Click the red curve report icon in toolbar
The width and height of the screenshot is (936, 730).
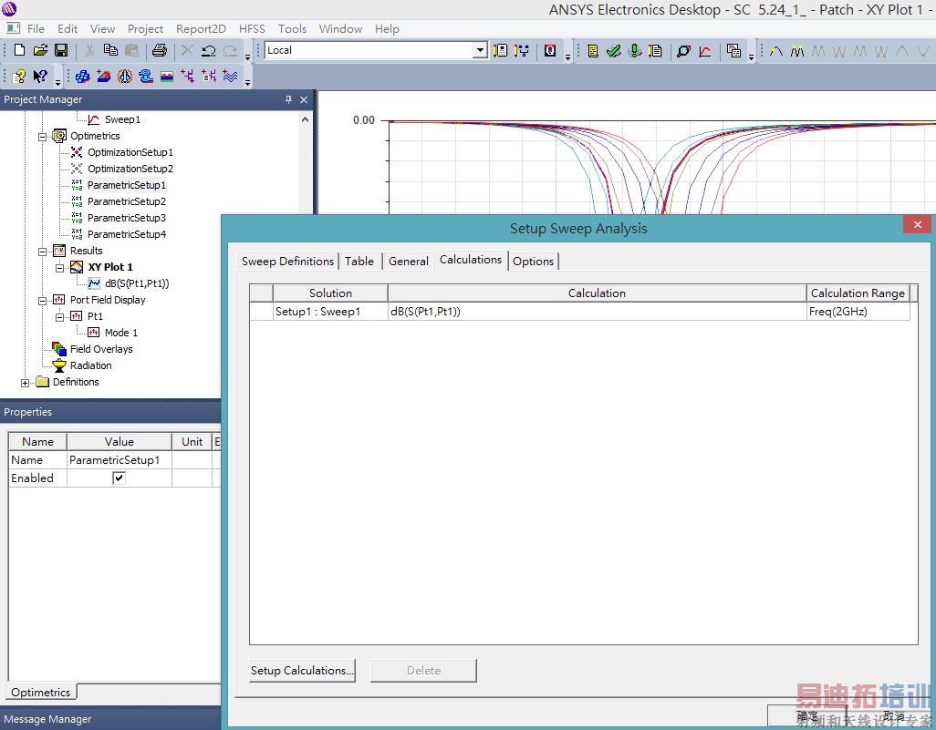pos(705,51)
